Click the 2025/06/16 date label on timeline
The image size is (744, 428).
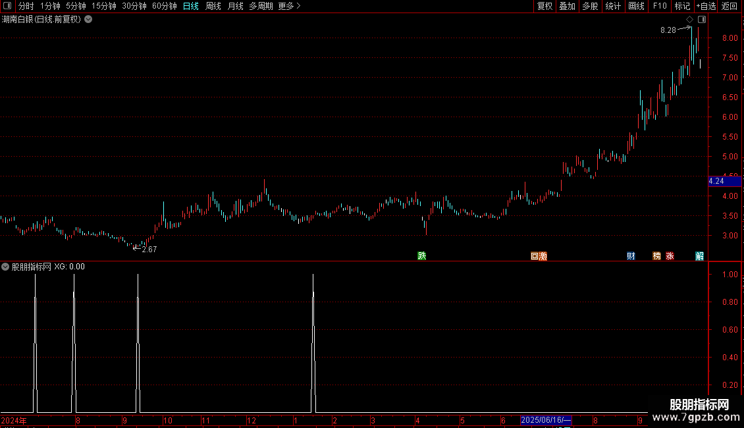pyautogui.click(x=546, y=420)
